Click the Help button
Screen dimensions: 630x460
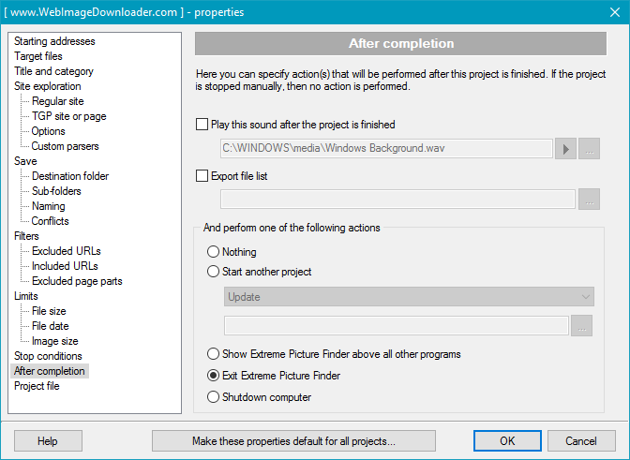[48, 441]
